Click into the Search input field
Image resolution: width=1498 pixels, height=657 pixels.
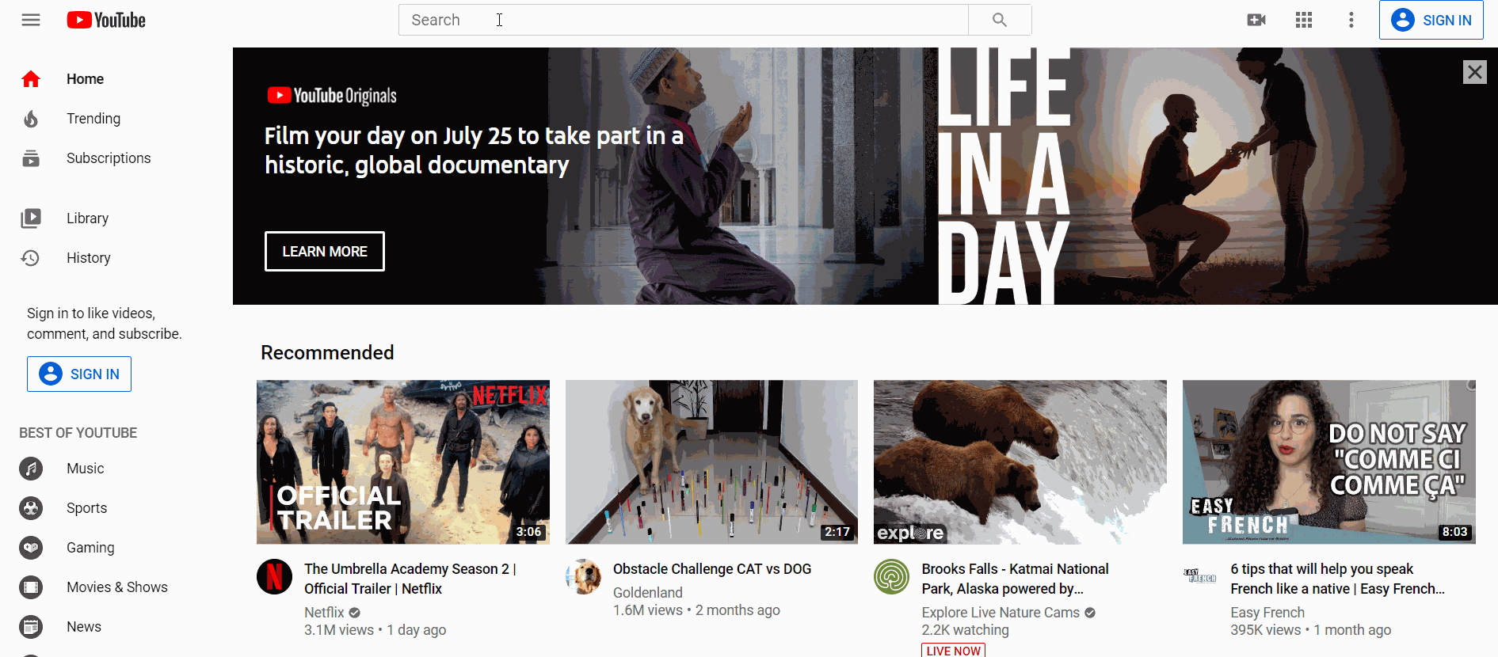[684, 20]
